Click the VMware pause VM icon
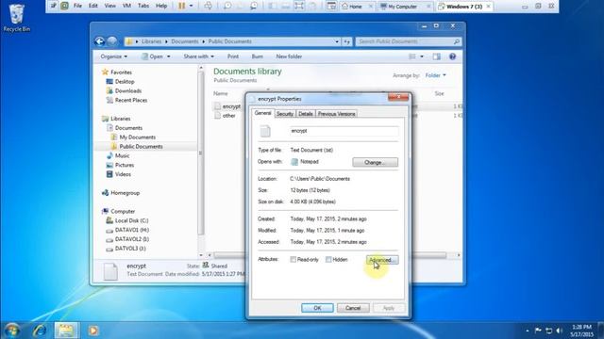The width and height of the screenshot is (604, 339). pyautogui.click(x=181, y=7)
